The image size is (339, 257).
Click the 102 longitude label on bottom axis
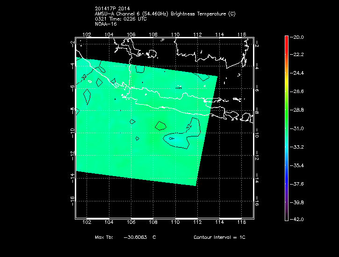click(x=87, y=223)
